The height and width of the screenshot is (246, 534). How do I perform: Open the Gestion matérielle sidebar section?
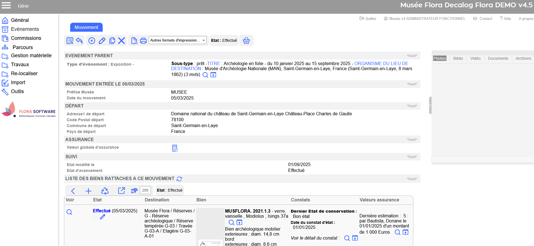[x=31, y=56]
